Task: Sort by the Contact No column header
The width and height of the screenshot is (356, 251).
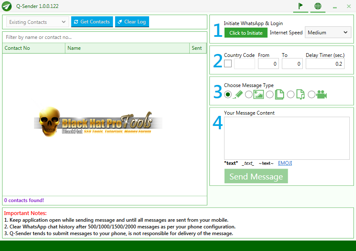Action: pos(34,48)
